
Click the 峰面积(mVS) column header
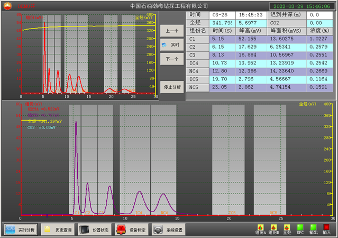coord(287,31)
